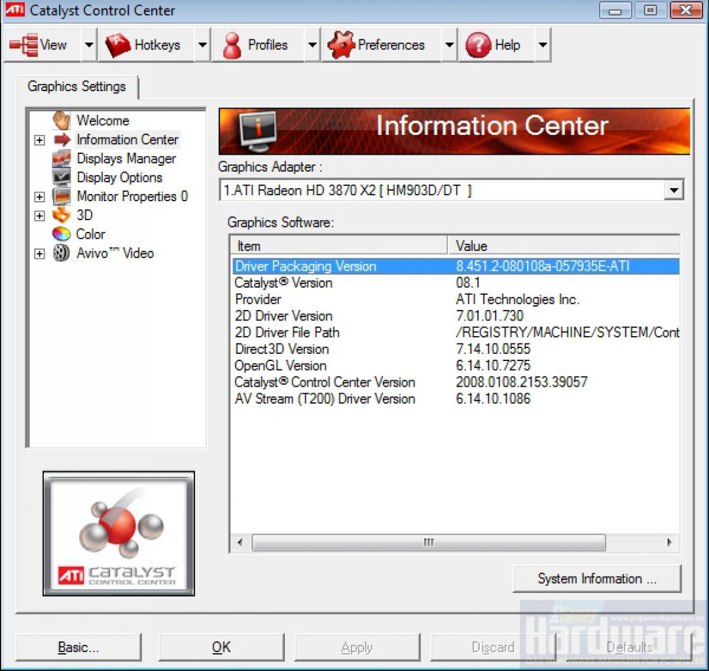The height and width of the screenshot is (671, 709).
Task: Select Welcome in the settings tree
Action: pos(103,121)
